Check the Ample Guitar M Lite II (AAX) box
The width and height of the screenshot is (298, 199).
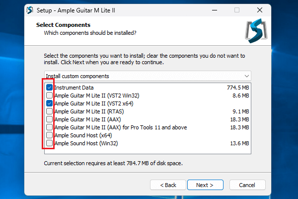click(49, 119)
